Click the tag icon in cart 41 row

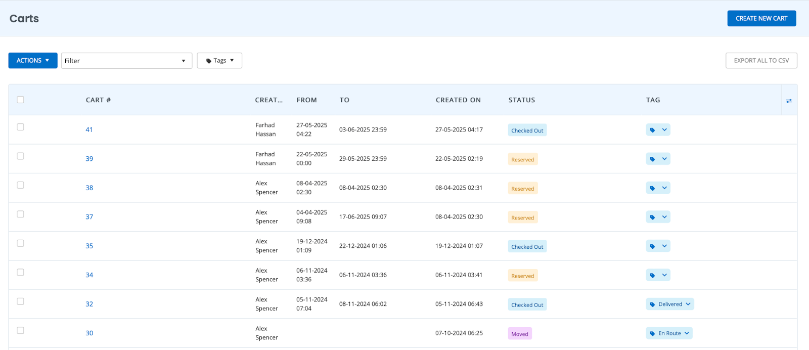click(x=652, y=130)
